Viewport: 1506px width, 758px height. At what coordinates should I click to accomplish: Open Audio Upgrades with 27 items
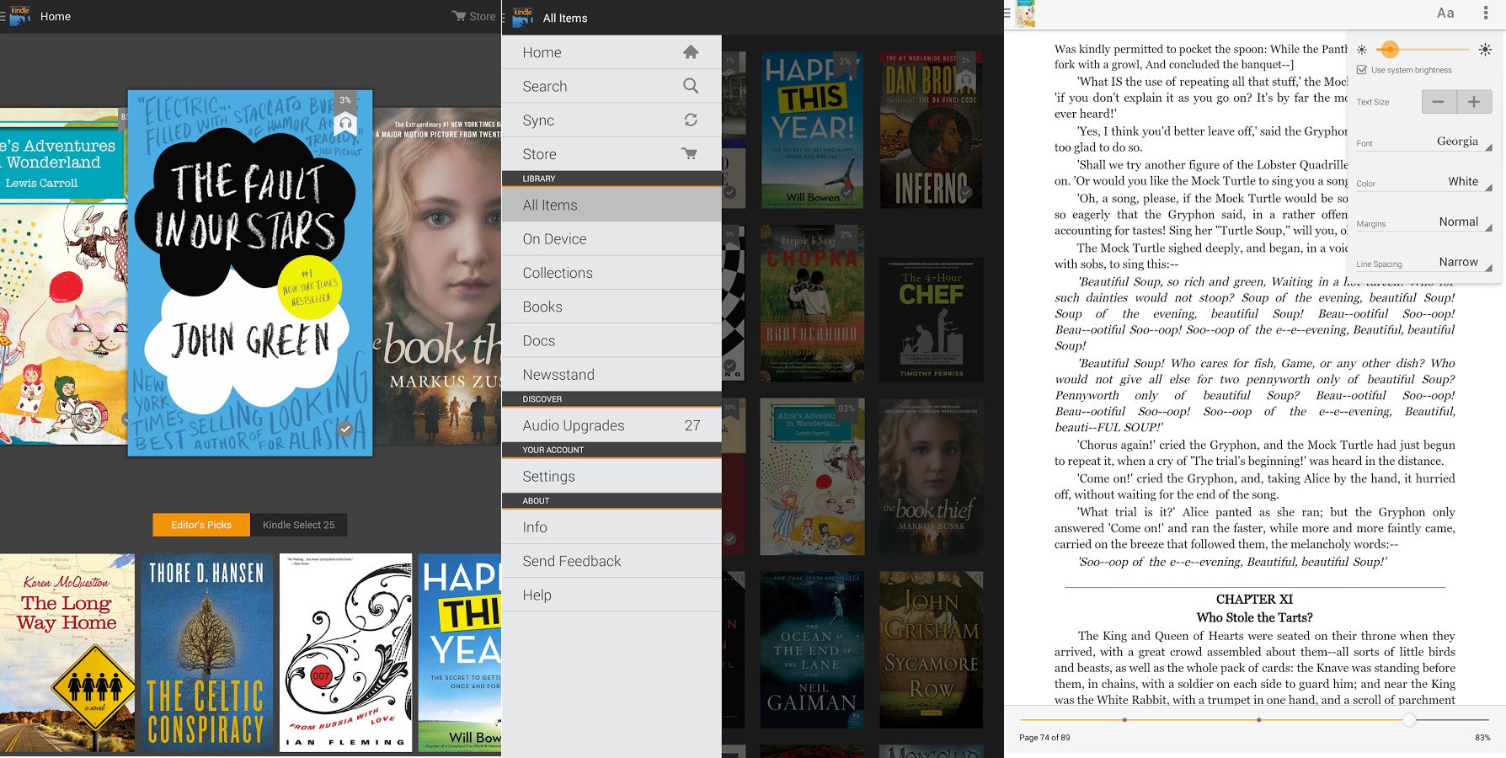tap(611, 425)
